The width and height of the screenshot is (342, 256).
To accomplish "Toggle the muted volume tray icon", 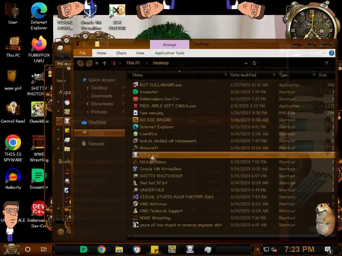I will tap(274, 249).
